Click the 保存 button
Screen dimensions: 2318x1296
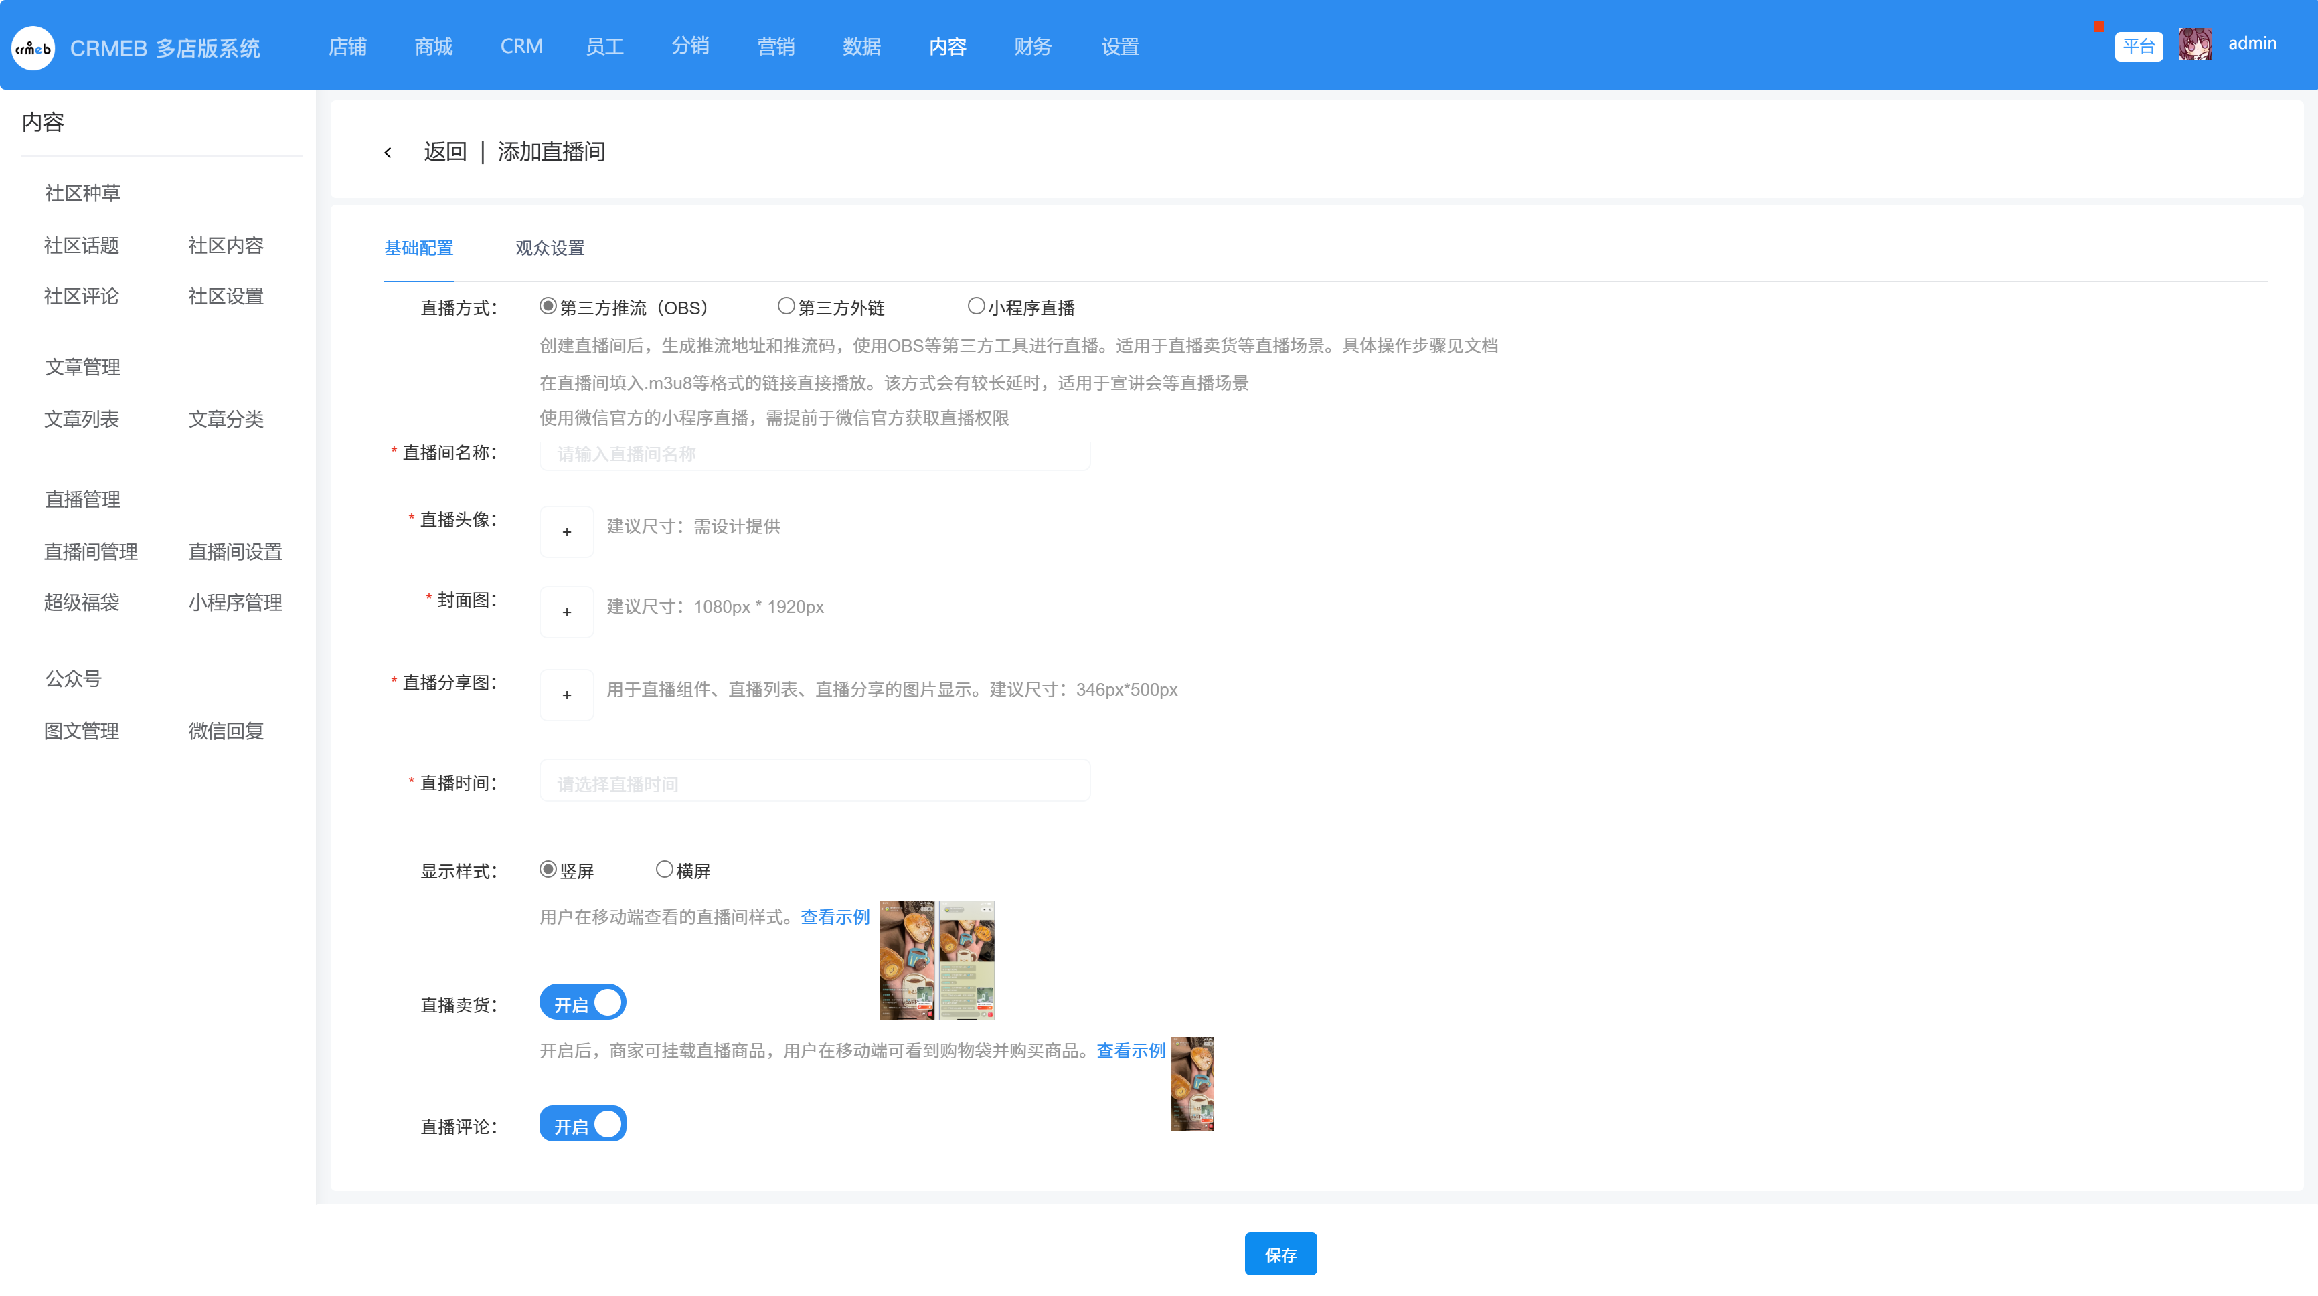1280,1255
